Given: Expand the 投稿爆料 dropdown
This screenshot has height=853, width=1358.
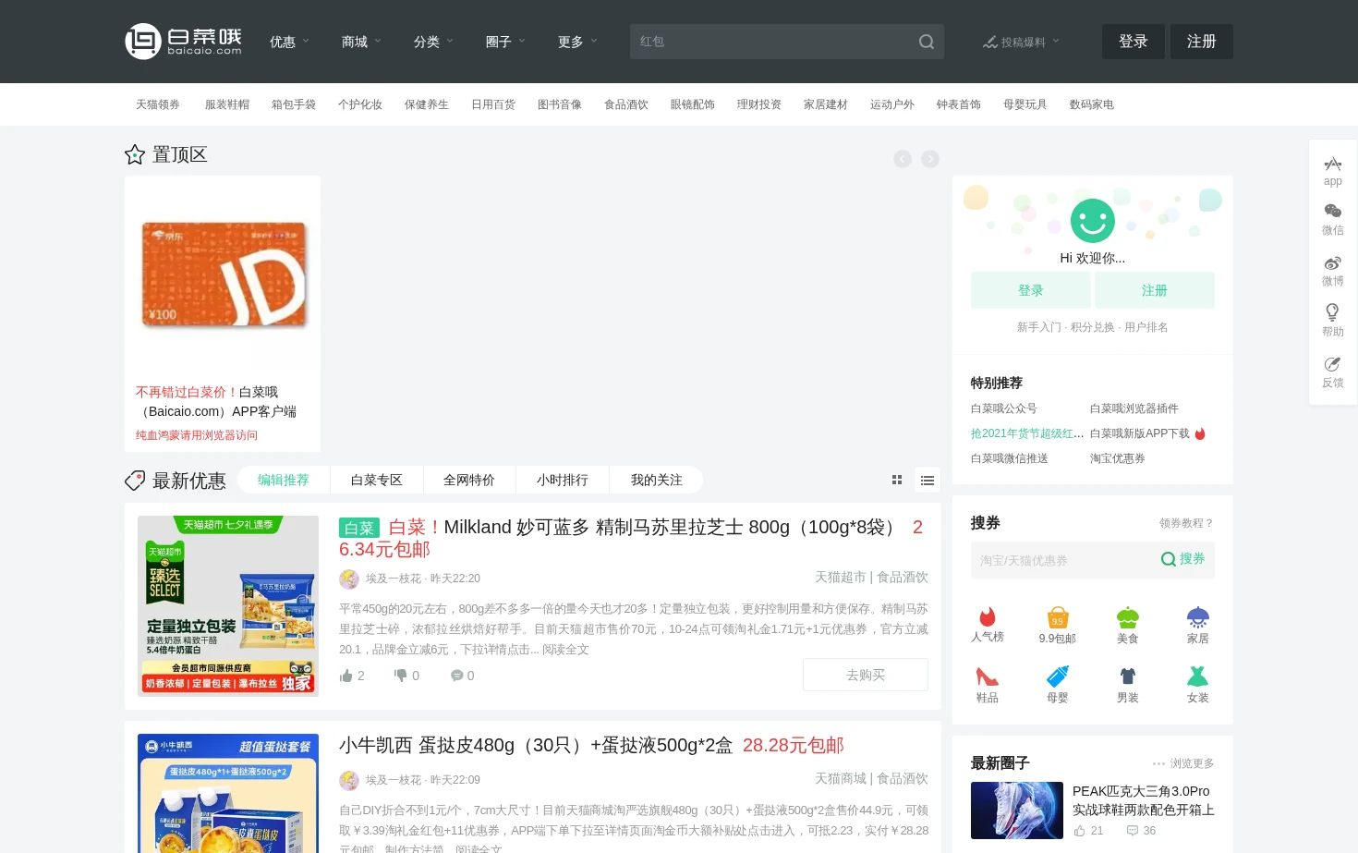Looking at the screenshot, I should pyautogui.click(x=1021, y=42).
